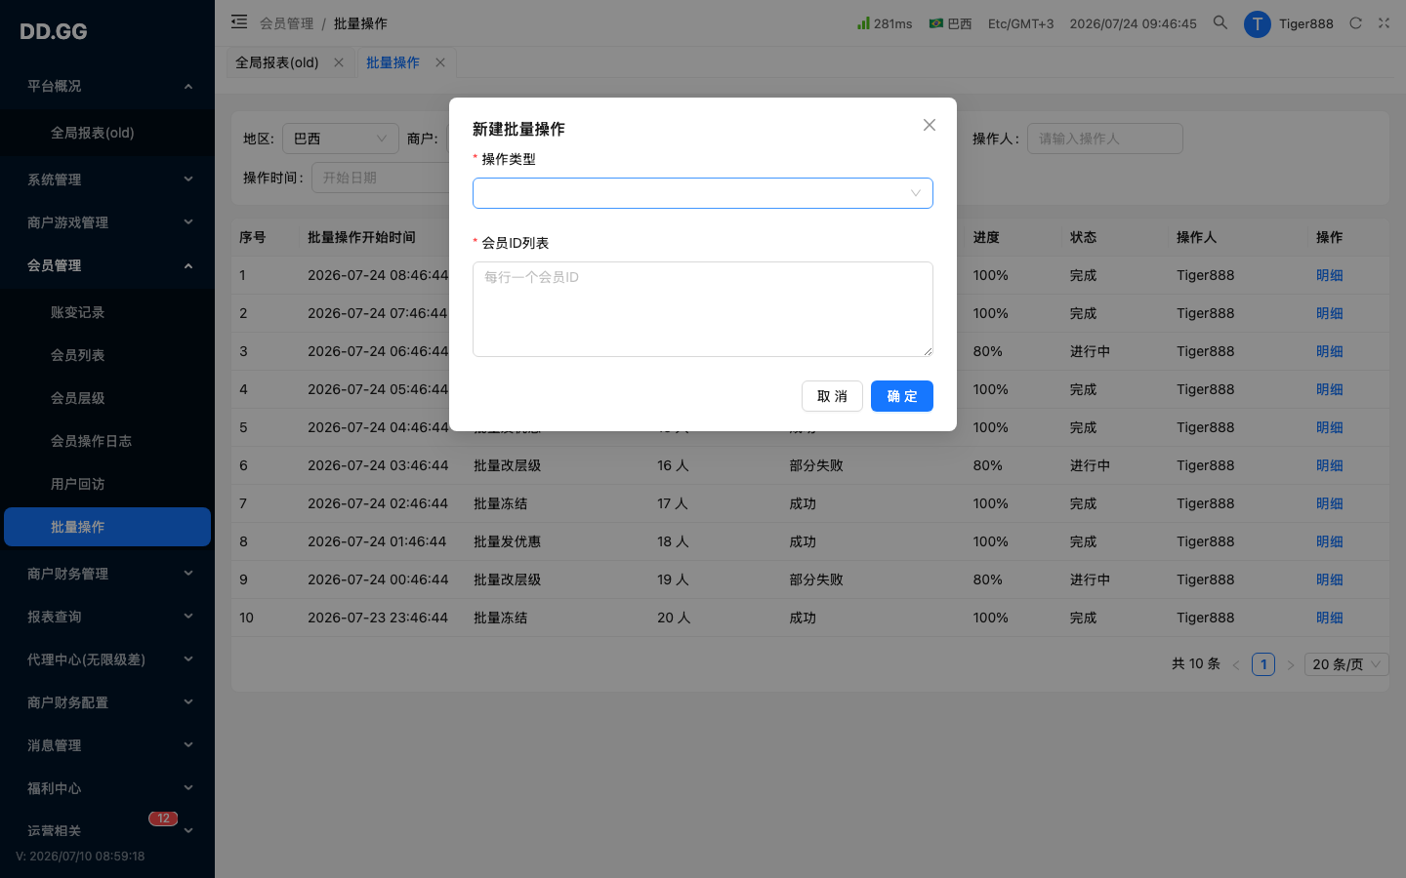The height and width of the screenshot is (878, 1406).
Task: Click the DD.GG logo
Action: pyautogui.click(x=54, y=31)
